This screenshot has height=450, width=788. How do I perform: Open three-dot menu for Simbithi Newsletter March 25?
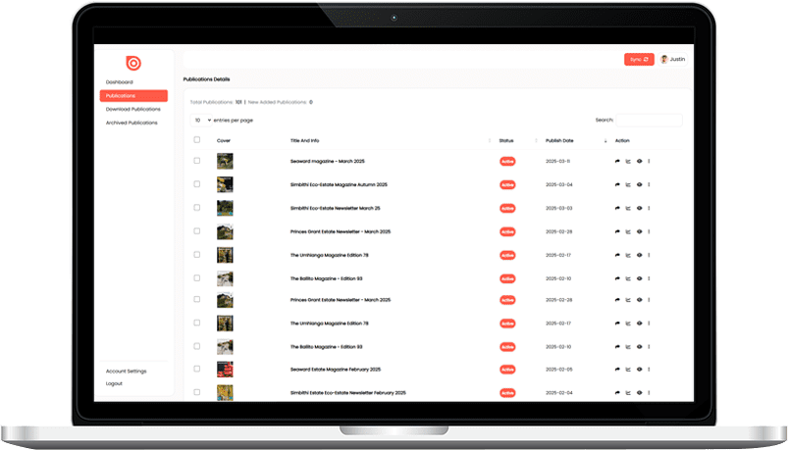649,208
